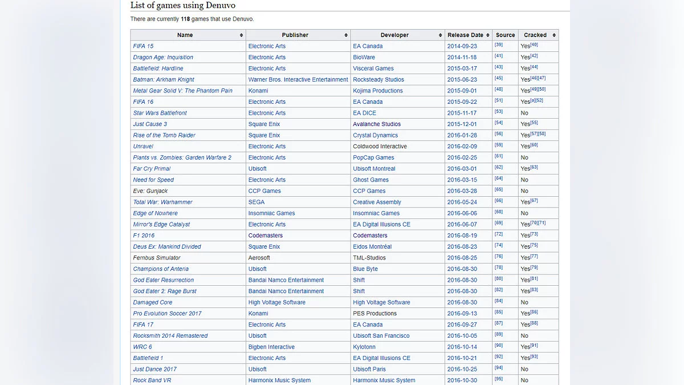Click the Creative Assembly developer link

[x=377, y=202]
